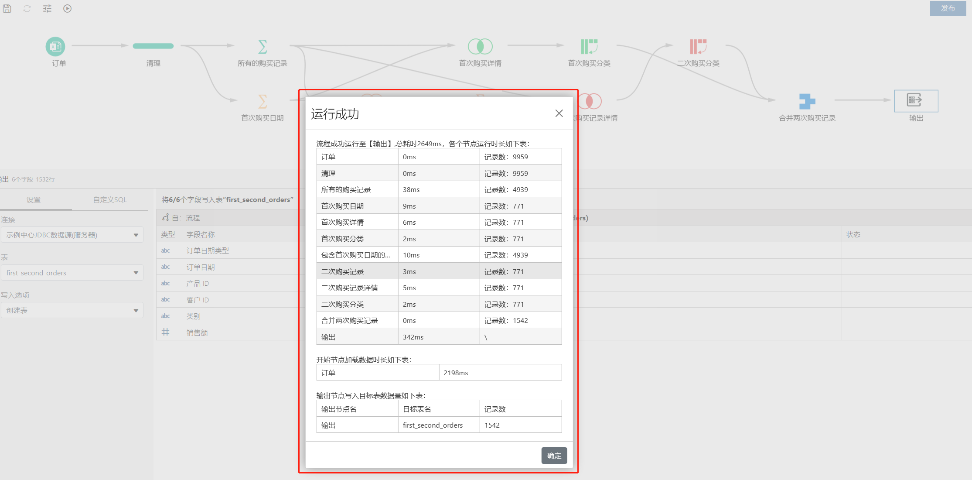Click 首次购买分类 row in dialog table
This screenshot has width=972, height=480.
[439, 239]
